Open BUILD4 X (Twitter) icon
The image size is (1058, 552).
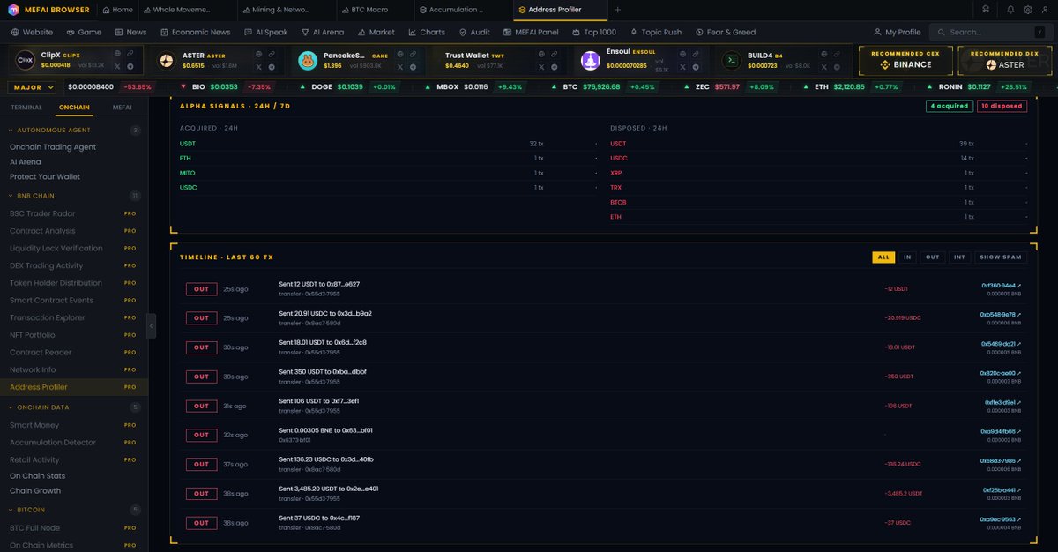[823, 66]
